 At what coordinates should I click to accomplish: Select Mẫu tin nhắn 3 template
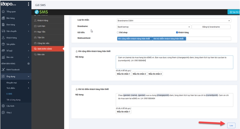click(155, 74)
